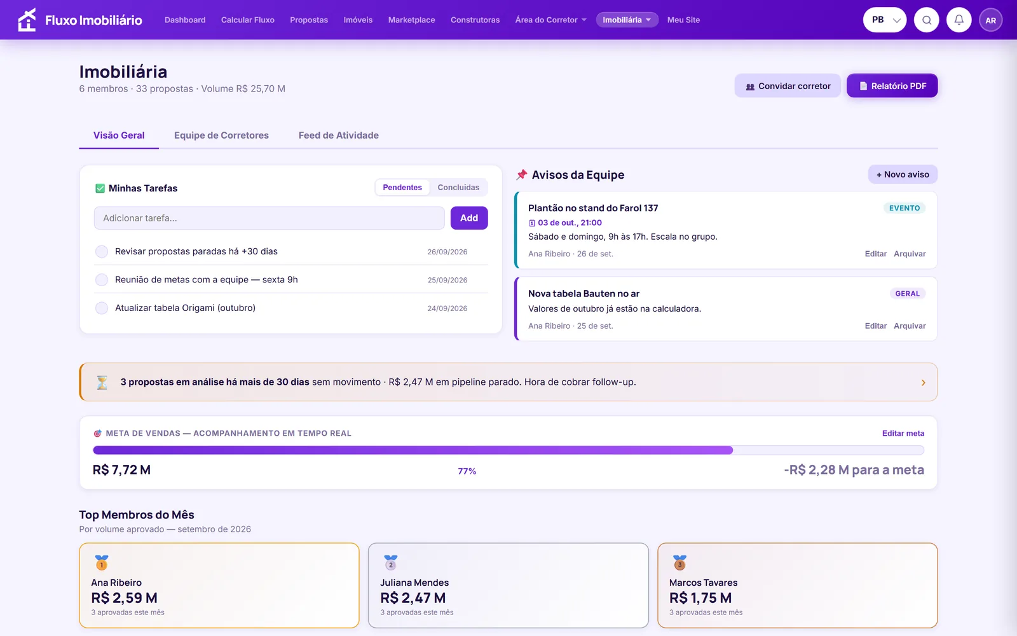Viewport: 1017px width, 636px height.
Task: Click the Convidar corretor button
Action: 788,86
